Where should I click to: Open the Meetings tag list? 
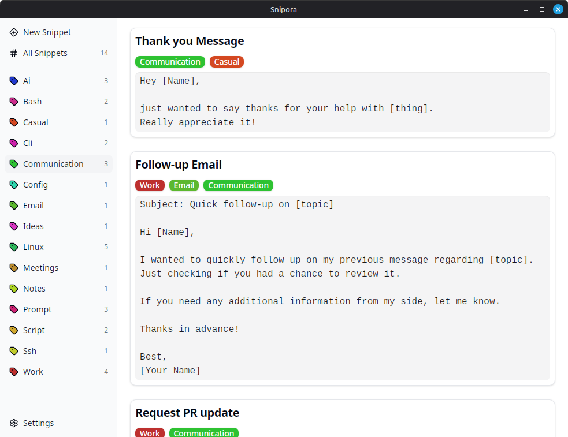coord(59,268)
